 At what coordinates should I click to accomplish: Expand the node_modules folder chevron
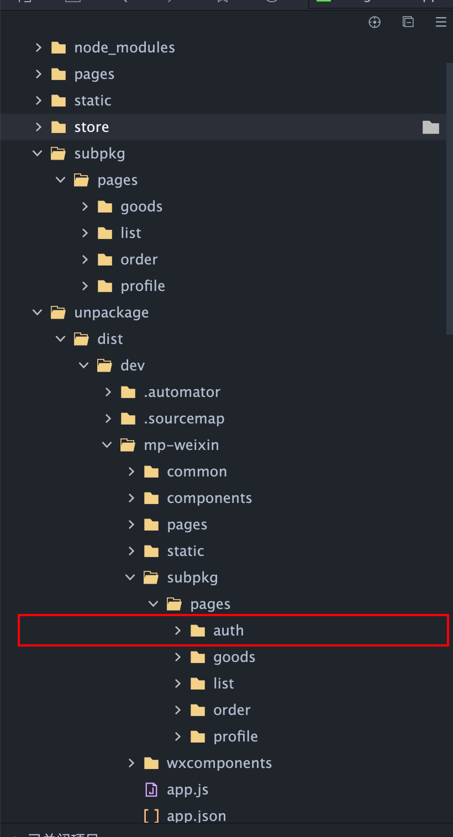pos(38,47)
